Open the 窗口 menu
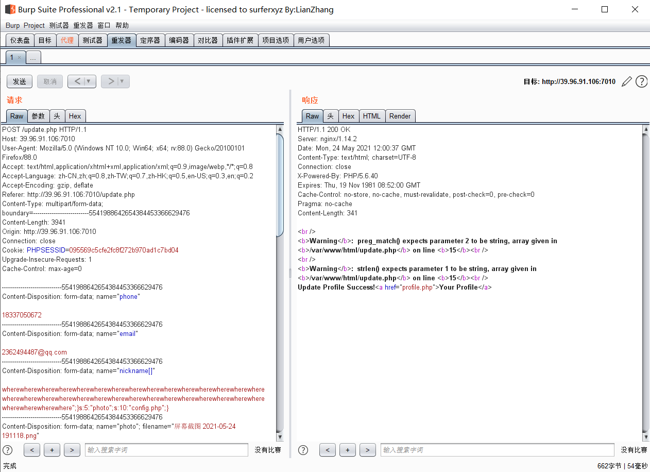This screenshot has width=650, height=472. 104,25
